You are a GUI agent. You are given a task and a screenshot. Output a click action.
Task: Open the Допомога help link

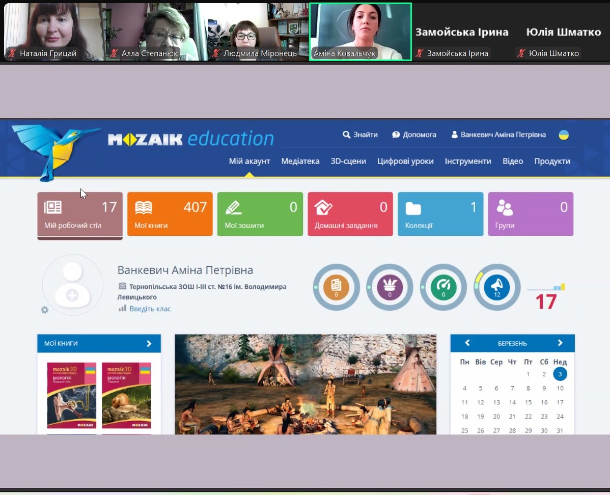point(414,135)
